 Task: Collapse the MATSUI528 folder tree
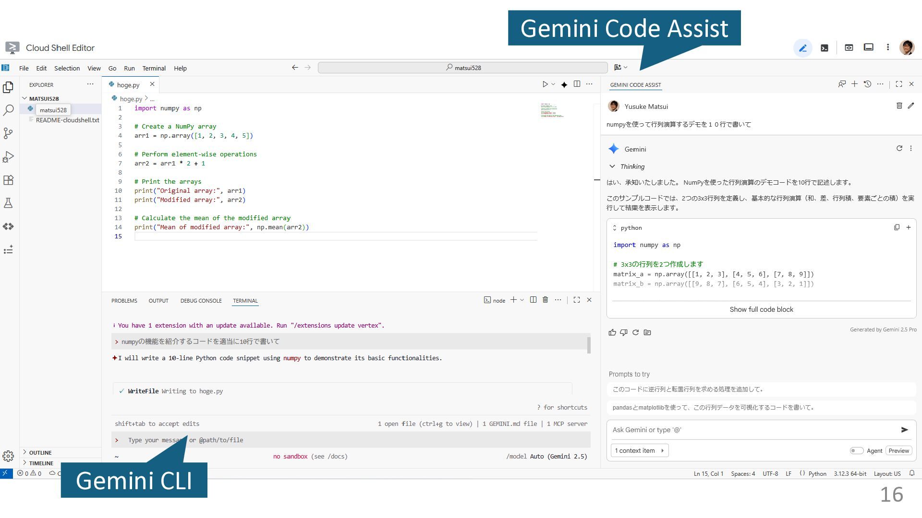click(x=25, y=98)
